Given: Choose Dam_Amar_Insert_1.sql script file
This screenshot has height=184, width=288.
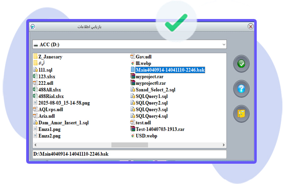Looking at the screenshot, I should [63, 123].
